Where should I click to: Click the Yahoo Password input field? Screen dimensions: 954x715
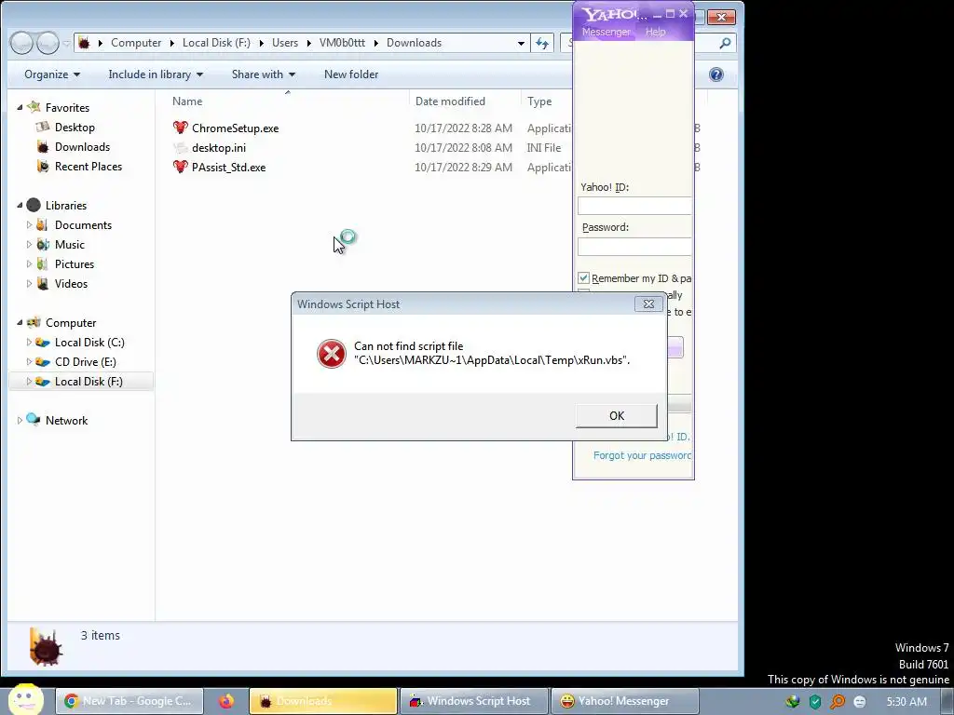tap(634, 246)
